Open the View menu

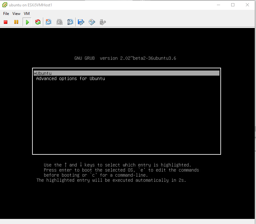click(x=16, y=14)
